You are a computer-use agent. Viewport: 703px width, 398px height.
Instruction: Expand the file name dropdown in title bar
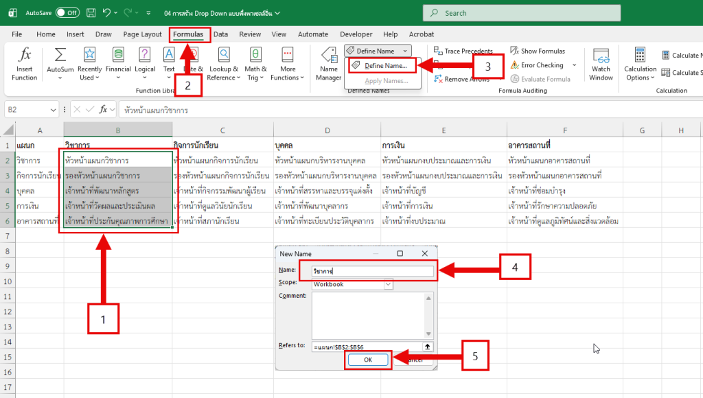click(x=277, y=13)
